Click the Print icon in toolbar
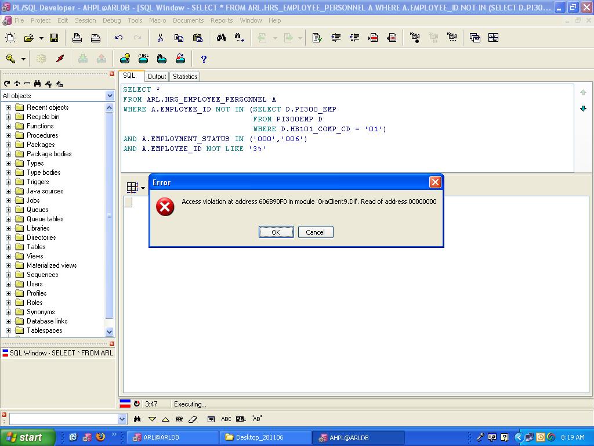Screen dimensions: 594x446 tap(77, 38)
